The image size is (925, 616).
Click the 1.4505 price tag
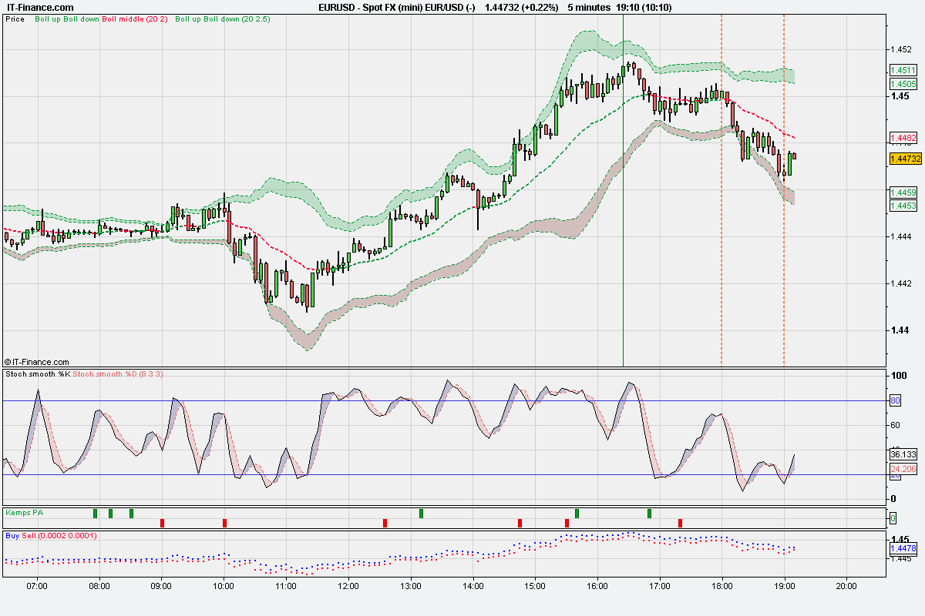903,84
